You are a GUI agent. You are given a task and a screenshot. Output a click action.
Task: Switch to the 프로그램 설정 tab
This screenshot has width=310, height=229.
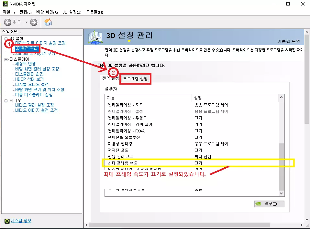point(135,79)
